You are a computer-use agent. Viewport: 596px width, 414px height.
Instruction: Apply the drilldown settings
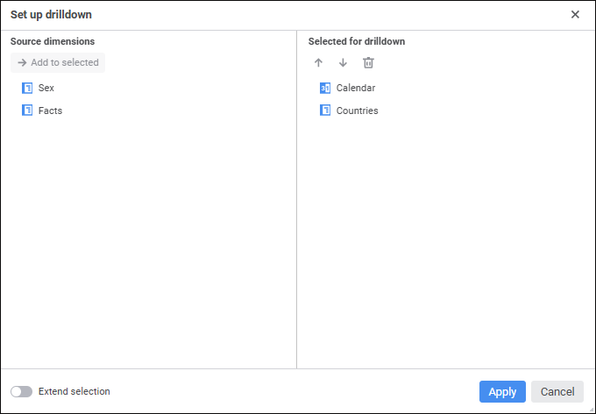[502, 392]
